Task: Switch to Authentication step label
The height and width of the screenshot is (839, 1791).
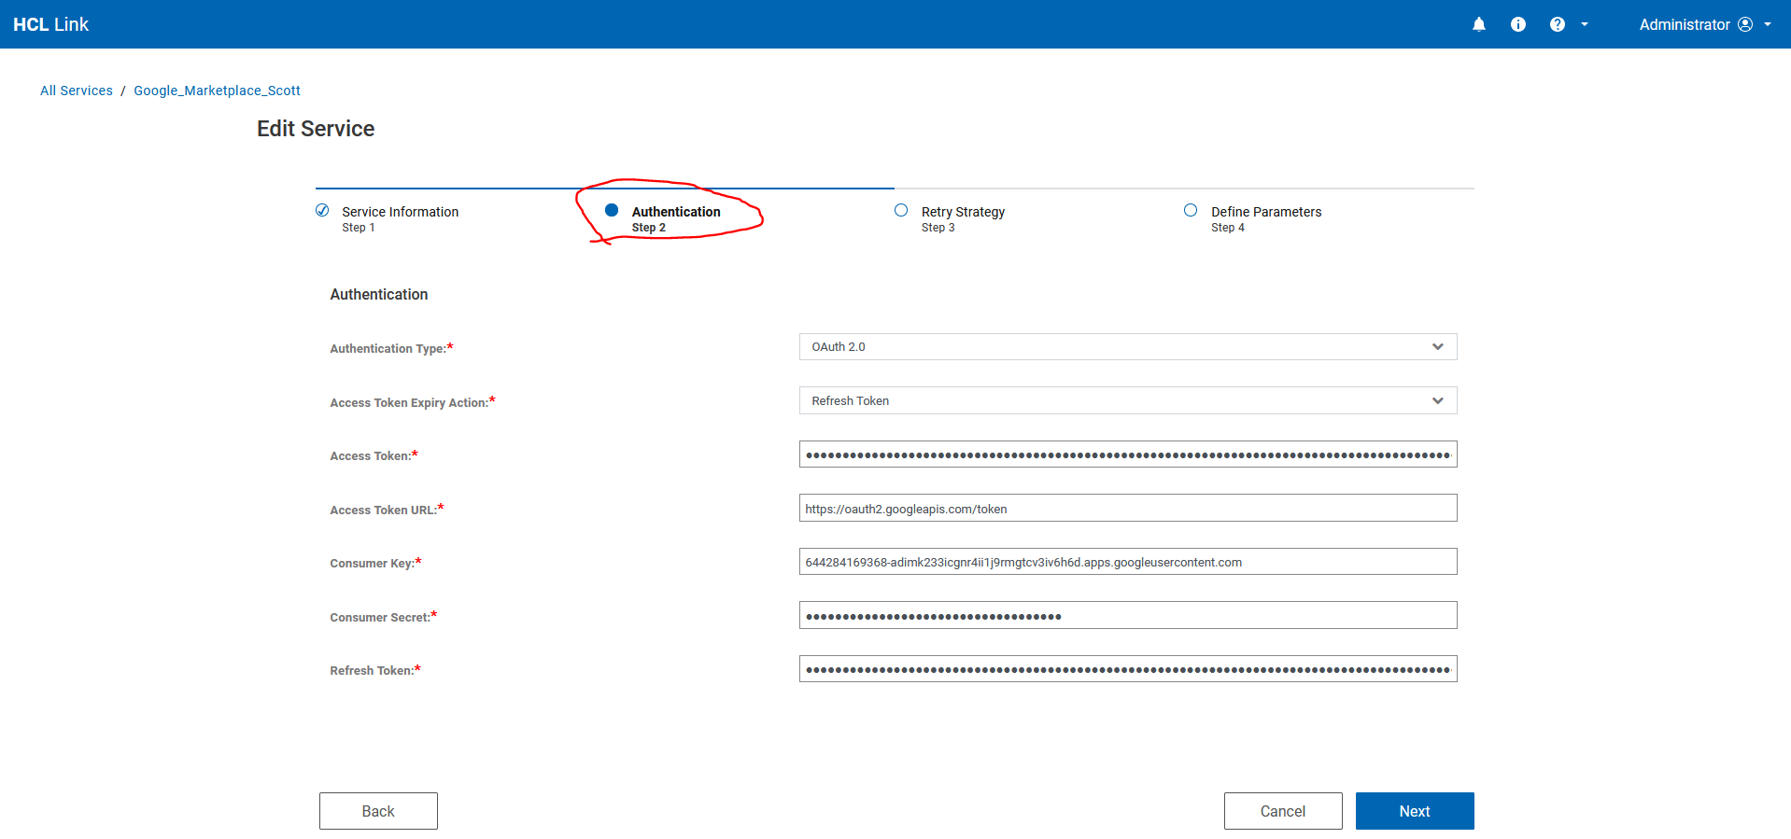Action: click(x=676, y=212)
